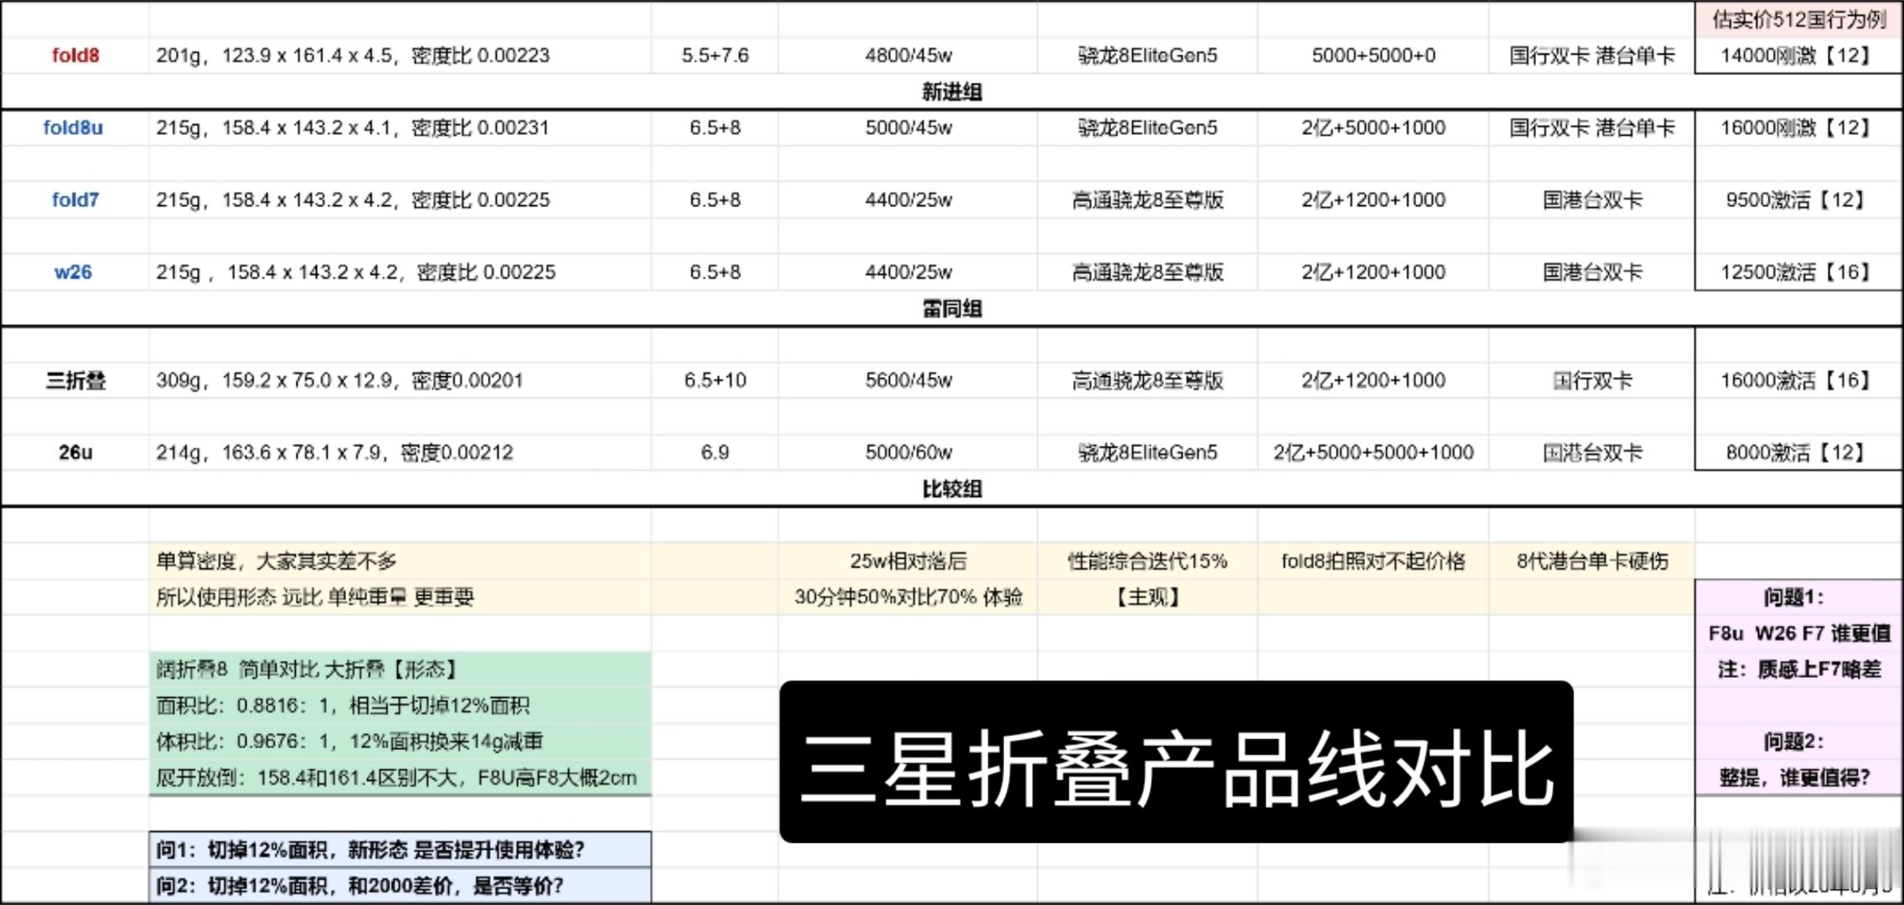Click the 2亿+5000+5000+1000 camera cell
1904x905 pixels.
1374,452
